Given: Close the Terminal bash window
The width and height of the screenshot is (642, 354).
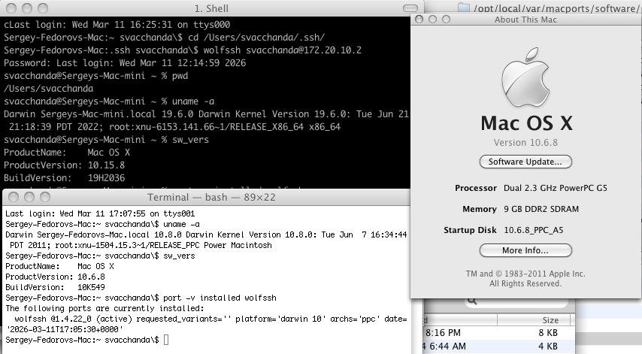Looking at the screenshot, I should pos(14,197).
